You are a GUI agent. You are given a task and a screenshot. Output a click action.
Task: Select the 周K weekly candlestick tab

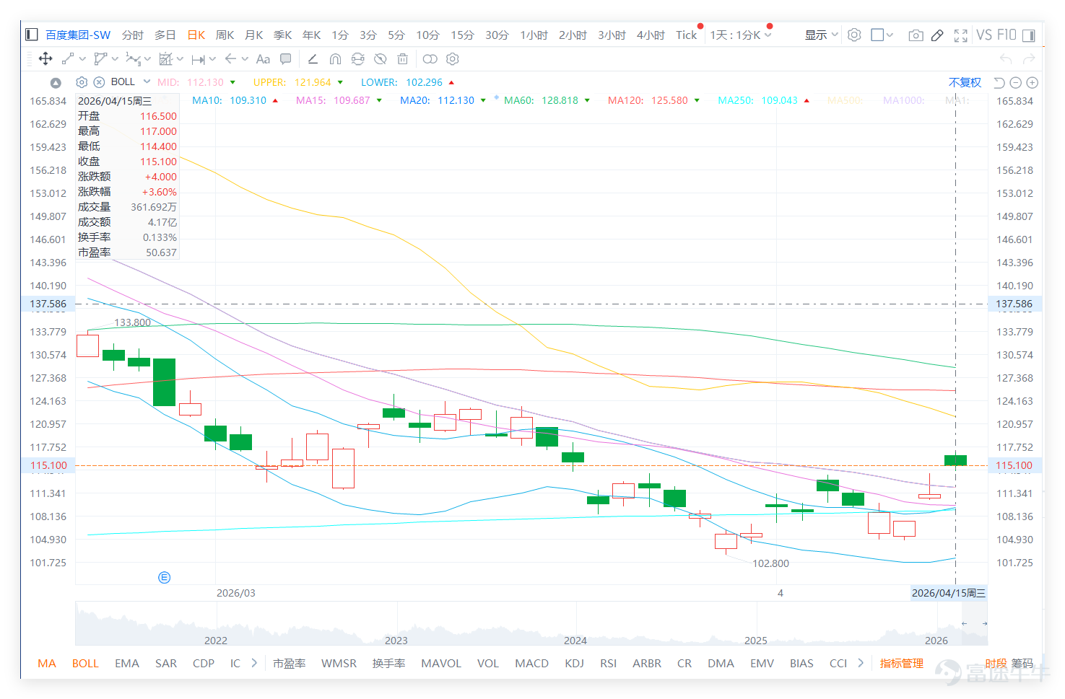click(x=225, y=35)
